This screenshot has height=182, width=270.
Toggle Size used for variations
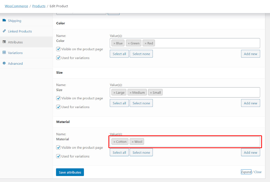58,107
